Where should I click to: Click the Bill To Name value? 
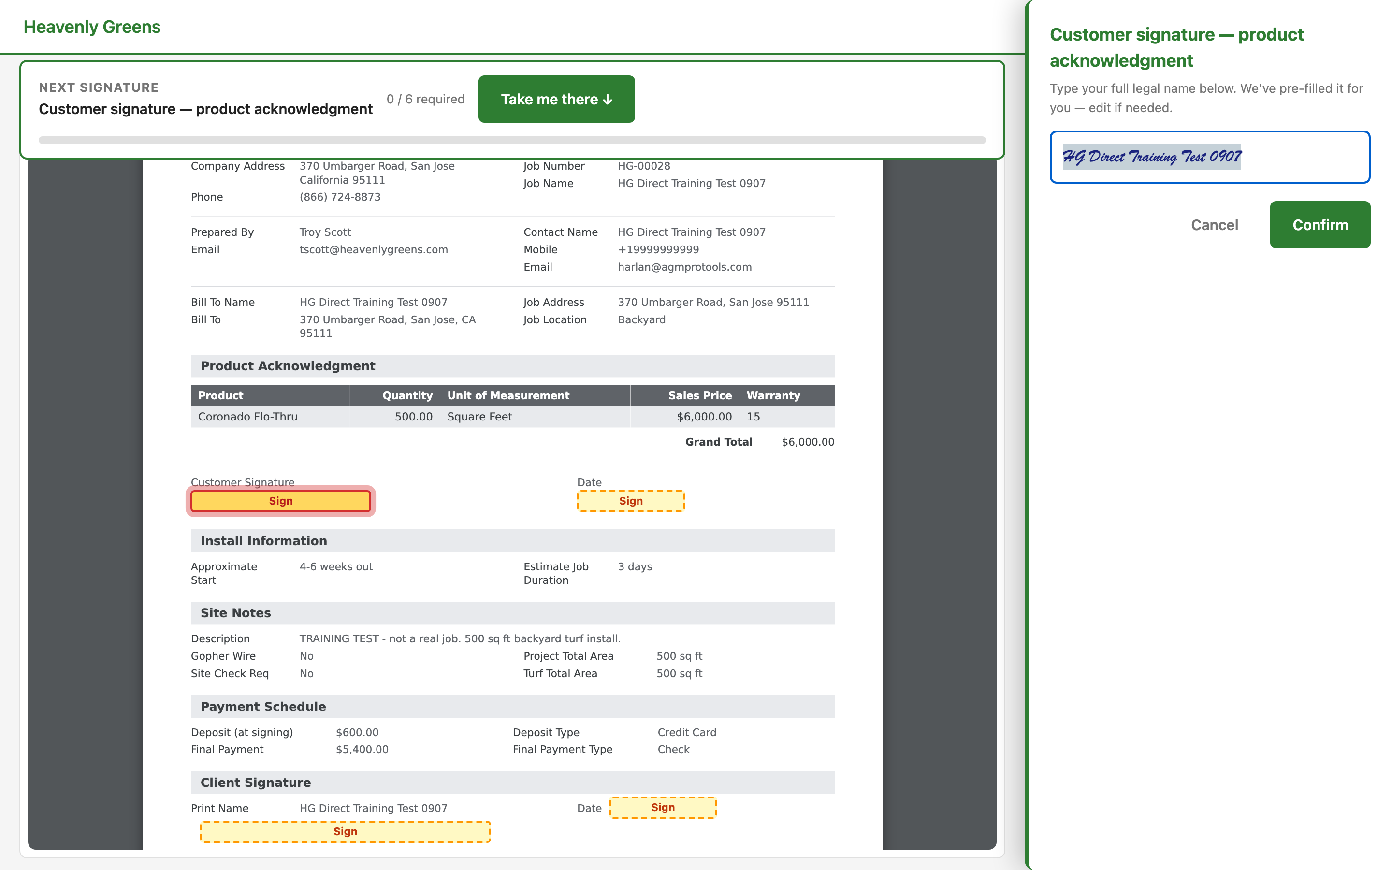click(373, 302)
